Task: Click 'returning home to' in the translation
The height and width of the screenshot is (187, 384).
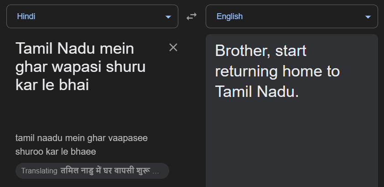Action: pyautogui.click(x=278, y=71)
